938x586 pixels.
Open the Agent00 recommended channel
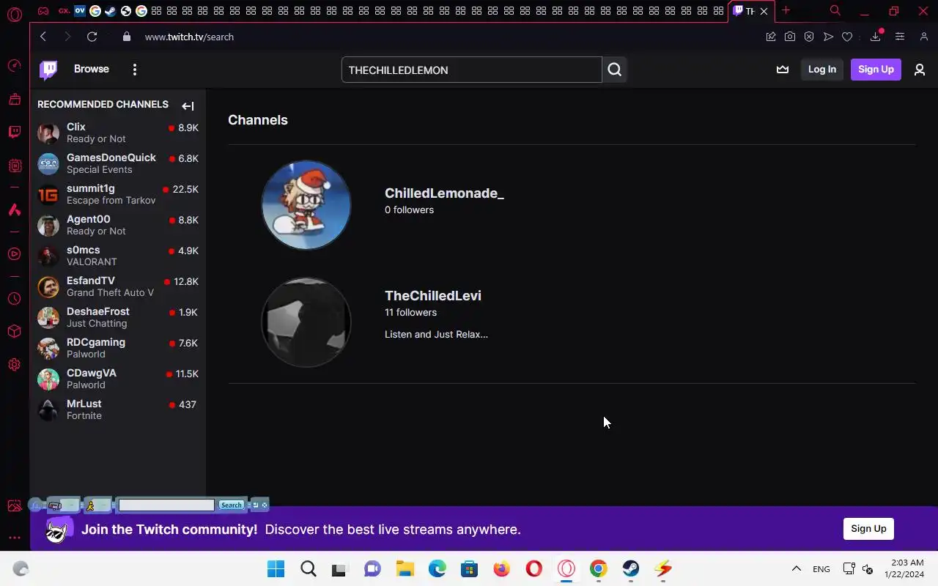pyautogui.click(x=118, y=225)
